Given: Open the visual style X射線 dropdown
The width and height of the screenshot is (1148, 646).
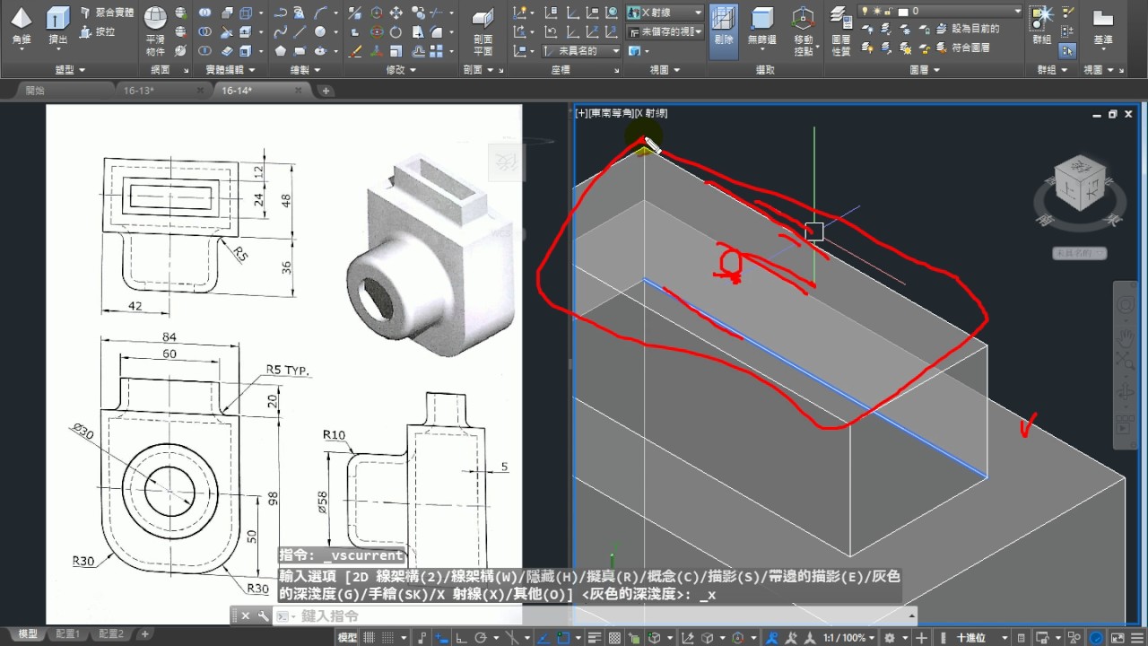Looking at the screenshot, I should pyautogui.click(x=665, y=13).
